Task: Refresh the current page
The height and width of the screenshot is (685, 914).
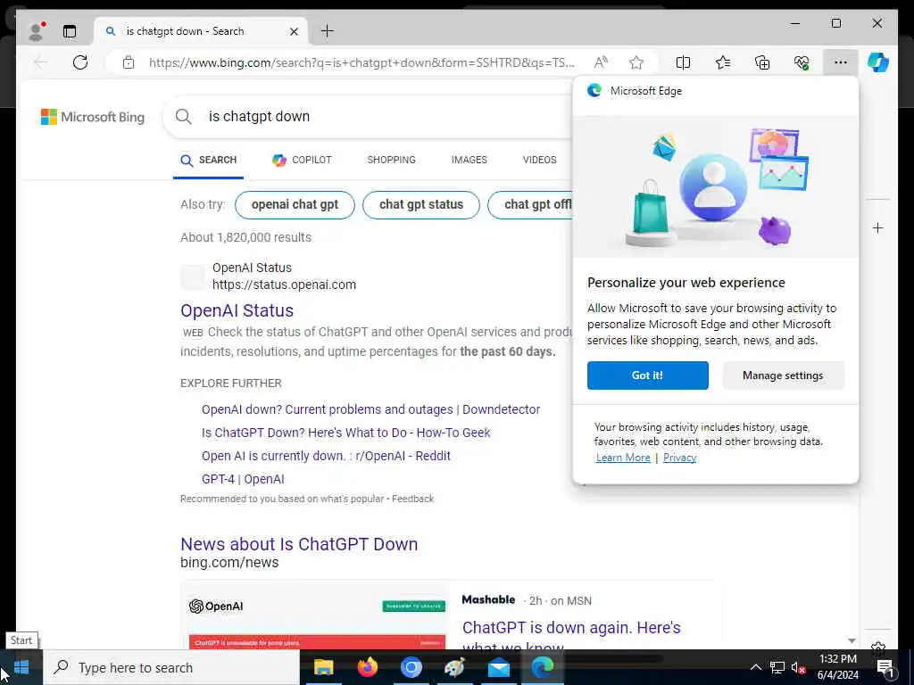Action: 80,62
